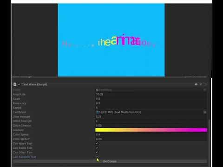The width and height of the screenshot is (223, 167).
Task: Click the Can Rainbow Text label
Action: coord(25,157)
